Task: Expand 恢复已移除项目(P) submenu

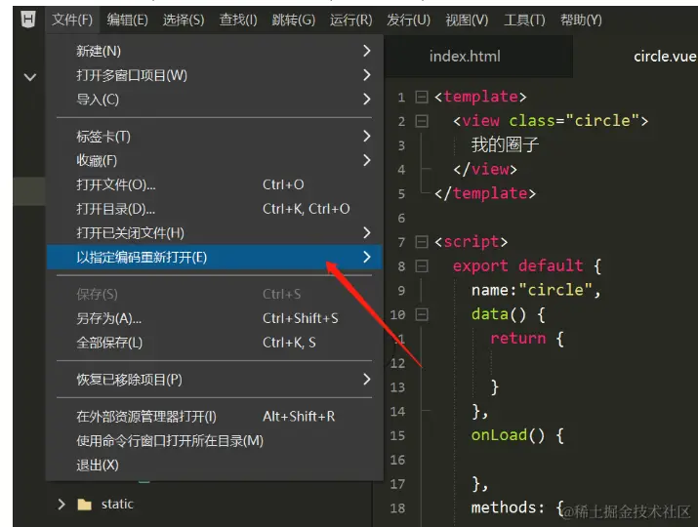Action: (x=215, y=380)
